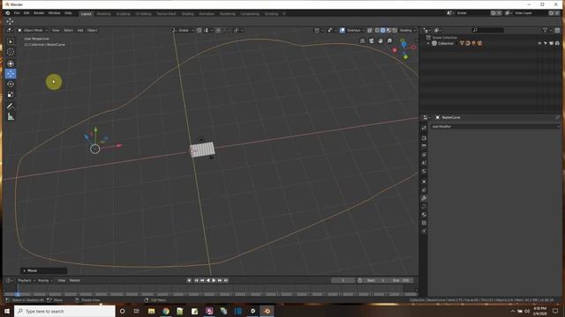Open the Scene properties tab icon
The height and width of the screenshot is (317, 565).
[x=424, y=163]
